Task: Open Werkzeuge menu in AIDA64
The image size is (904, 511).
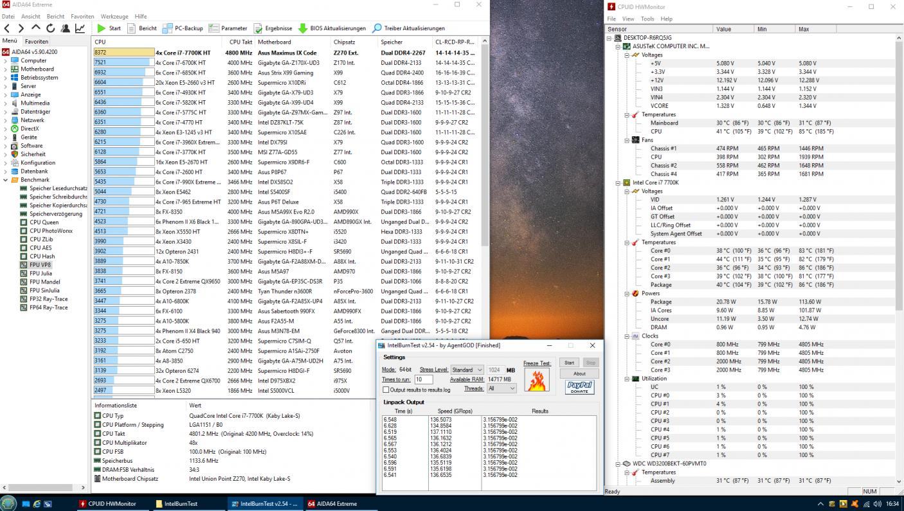Action: [114, 16]
